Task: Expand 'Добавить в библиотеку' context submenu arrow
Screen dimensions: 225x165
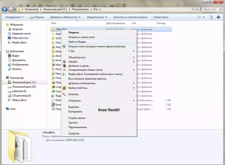Action: click(134, 83)
